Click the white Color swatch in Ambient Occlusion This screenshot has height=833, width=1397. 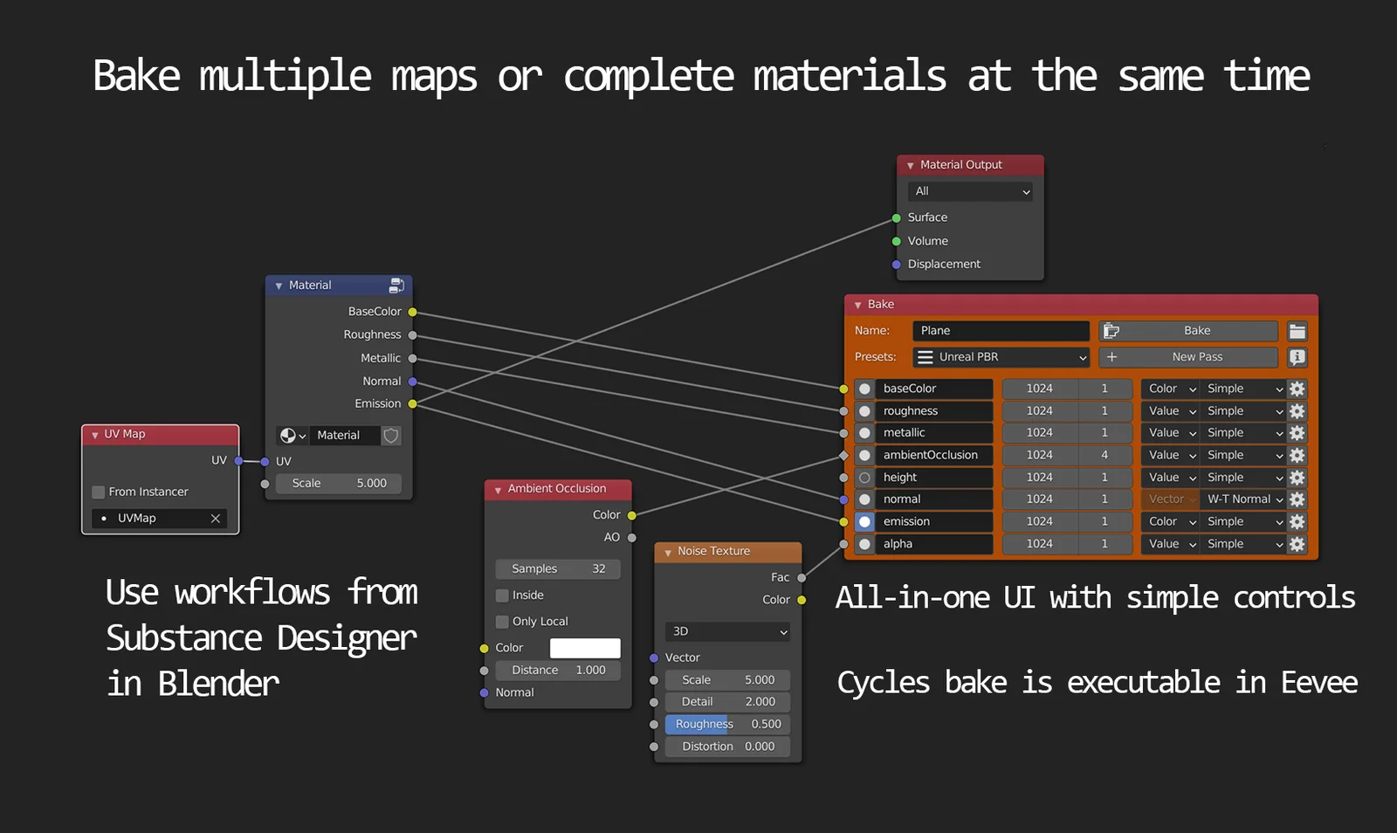click(584, 648)
